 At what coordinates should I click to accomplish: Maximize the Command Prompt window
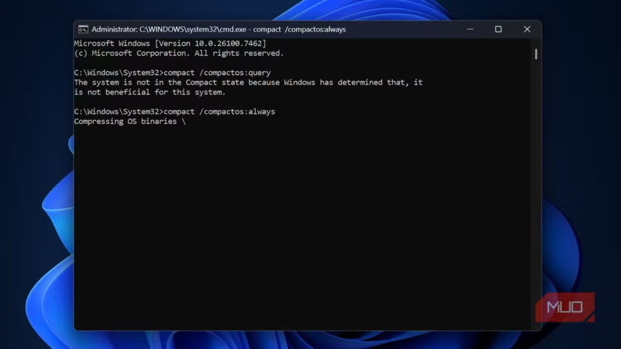click(498, 29)
